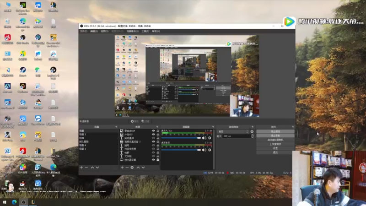Toggle lock on video capture device 2

tap(158, 141)
